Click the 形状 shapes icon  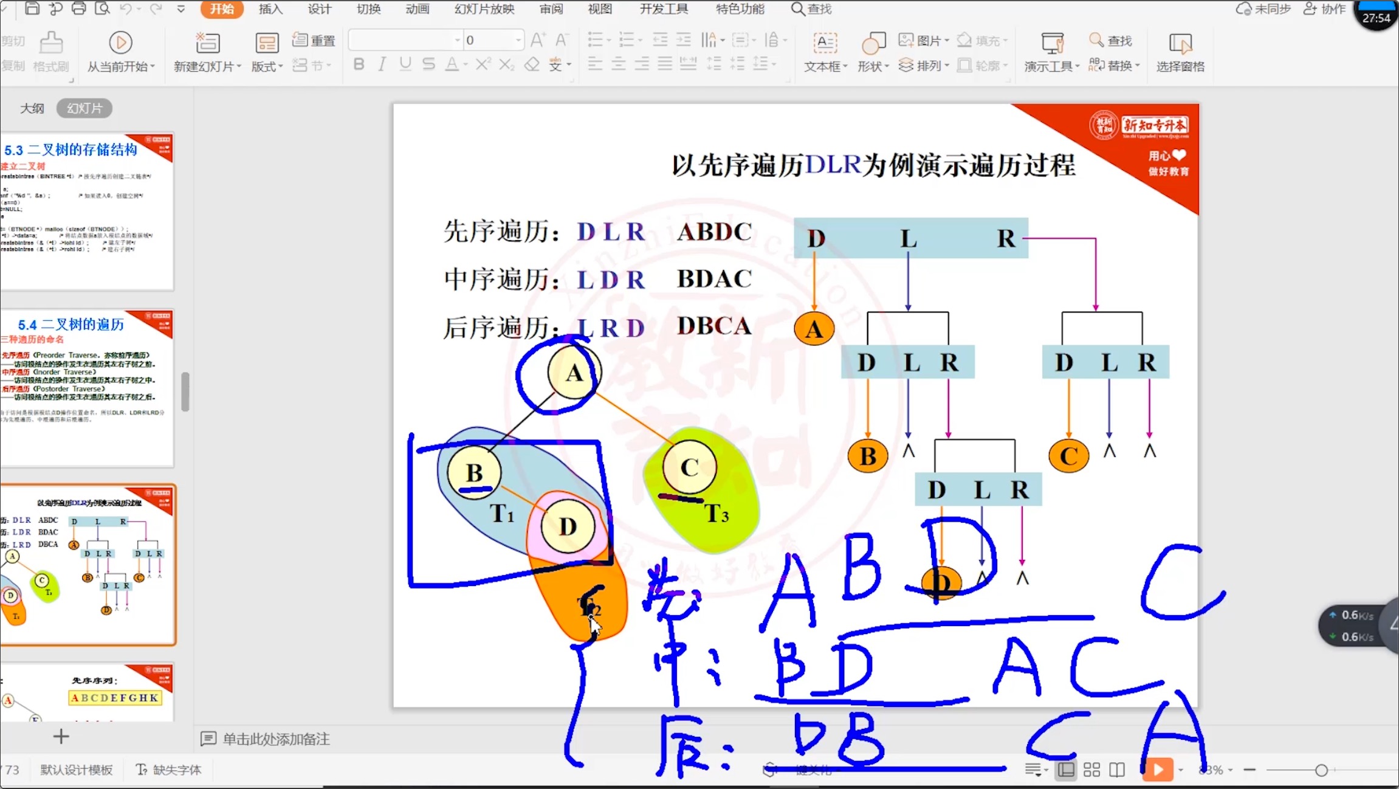tap(873, 43)
